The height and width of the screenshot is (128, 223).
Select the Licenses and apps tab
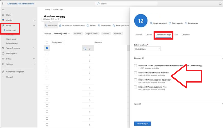[x=163, y=35]
